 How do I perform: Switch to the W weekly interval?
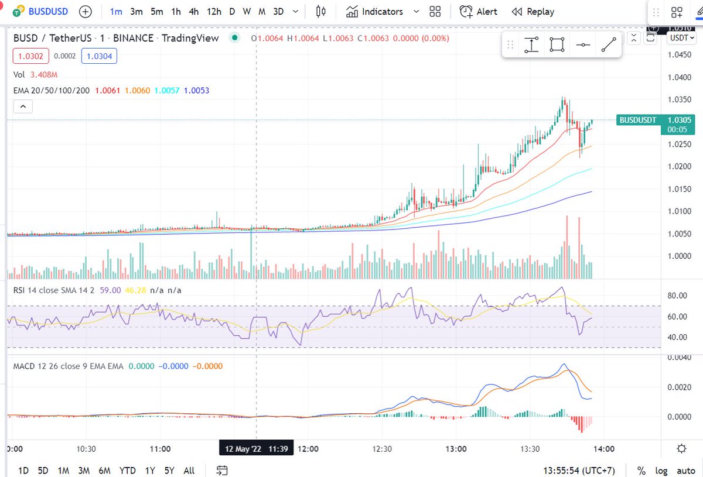[247, 11]
